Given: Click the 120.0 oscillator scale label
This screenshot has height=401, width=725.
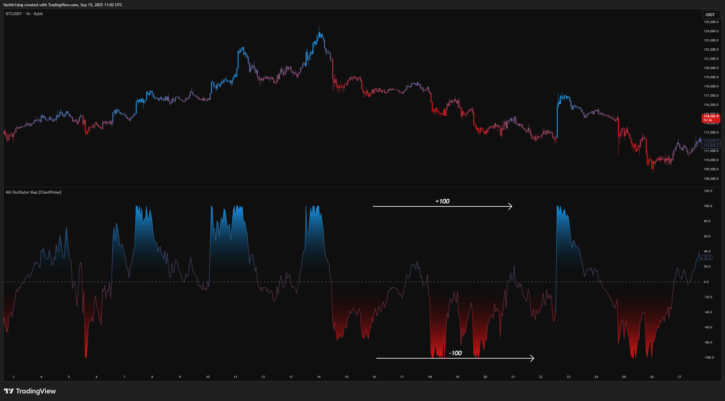Looking at the screenshot, I should coord(708,191).
